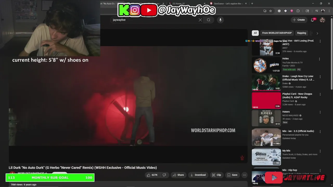Click the main video player
The width and height of the screenshot is (333, 187).
click(x=128, y=96)
